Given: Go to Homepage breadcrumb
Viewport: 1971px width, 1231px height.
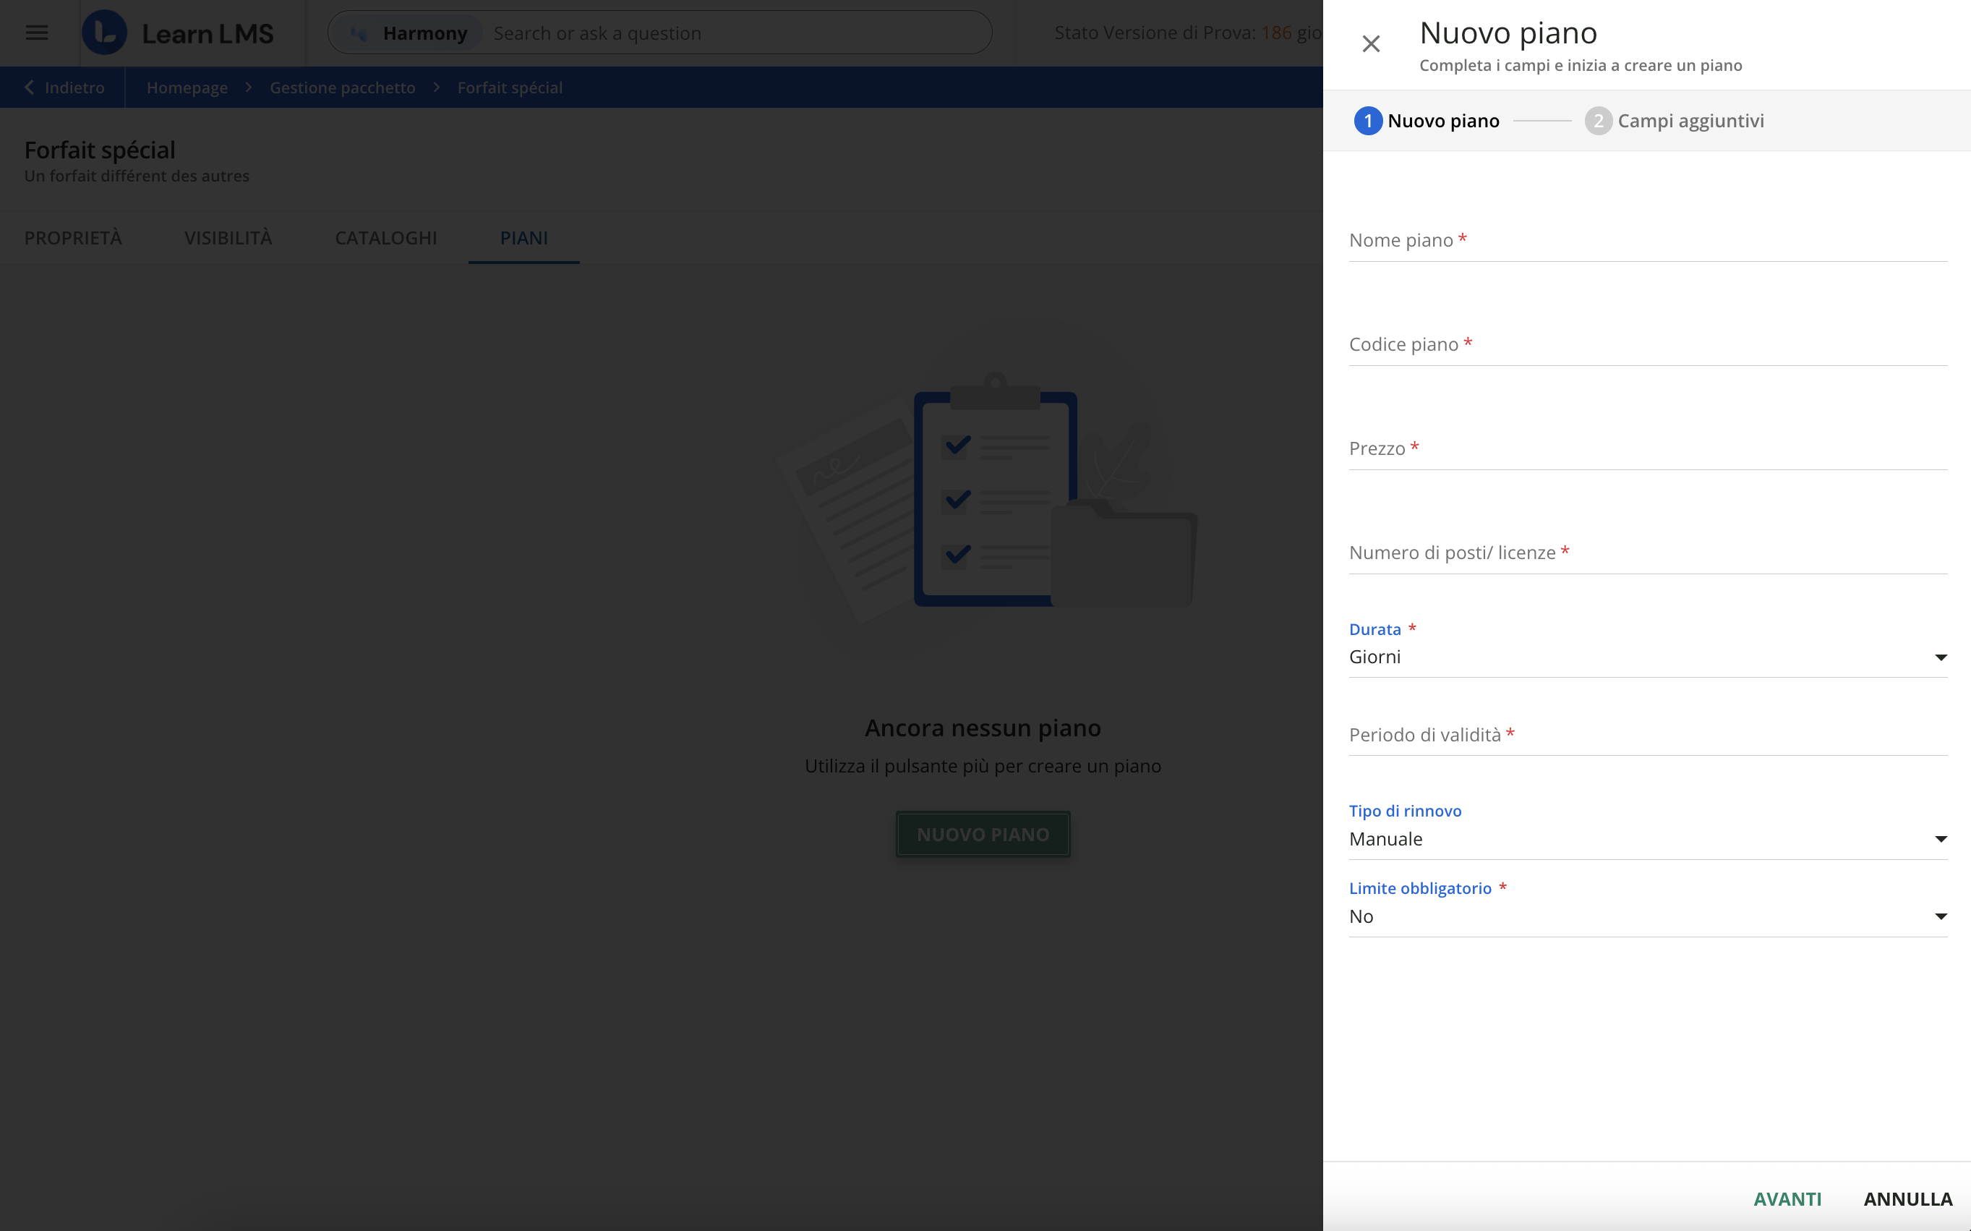Looking at the screenshot, I should [187, 87].
